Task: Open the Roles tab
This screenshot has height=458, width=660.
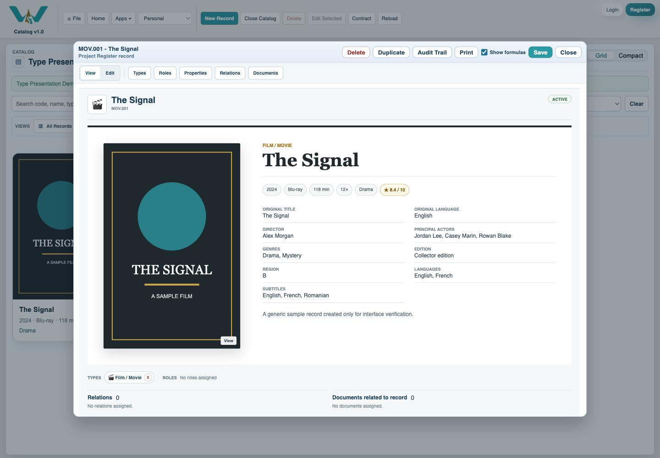Action: (x=165, y=73)
